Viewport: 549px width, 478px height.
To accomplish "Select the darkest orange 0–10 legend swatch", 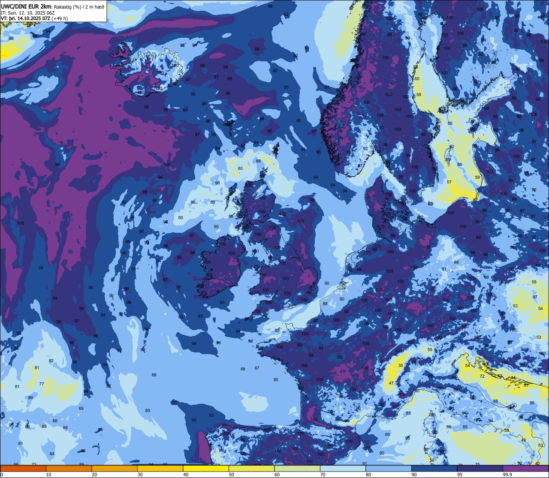I will [23, 469].
